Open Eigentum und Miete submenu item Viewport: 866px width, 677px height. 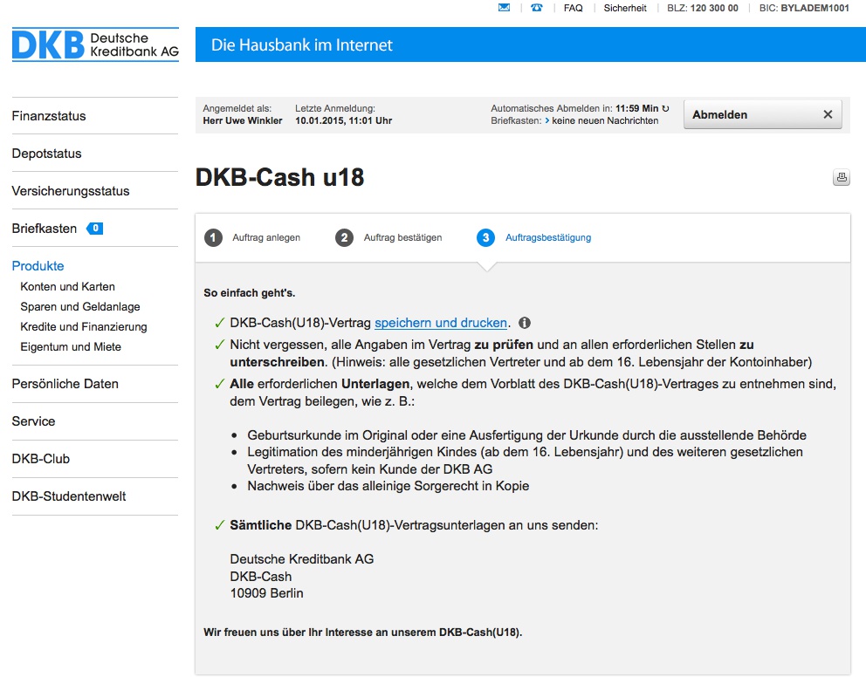(71, 346)
